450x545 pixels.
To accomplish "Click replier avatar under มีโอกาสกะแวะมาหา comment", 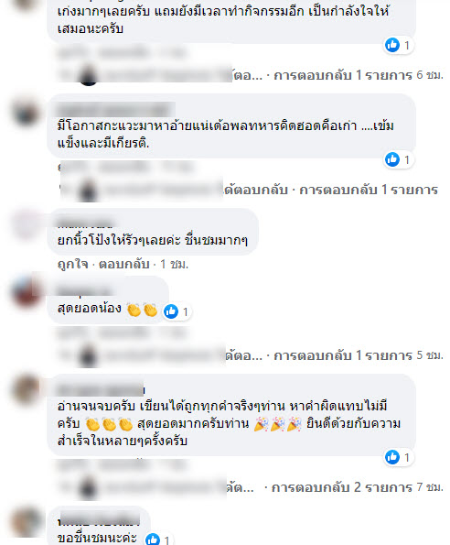I will pos(88,191).
